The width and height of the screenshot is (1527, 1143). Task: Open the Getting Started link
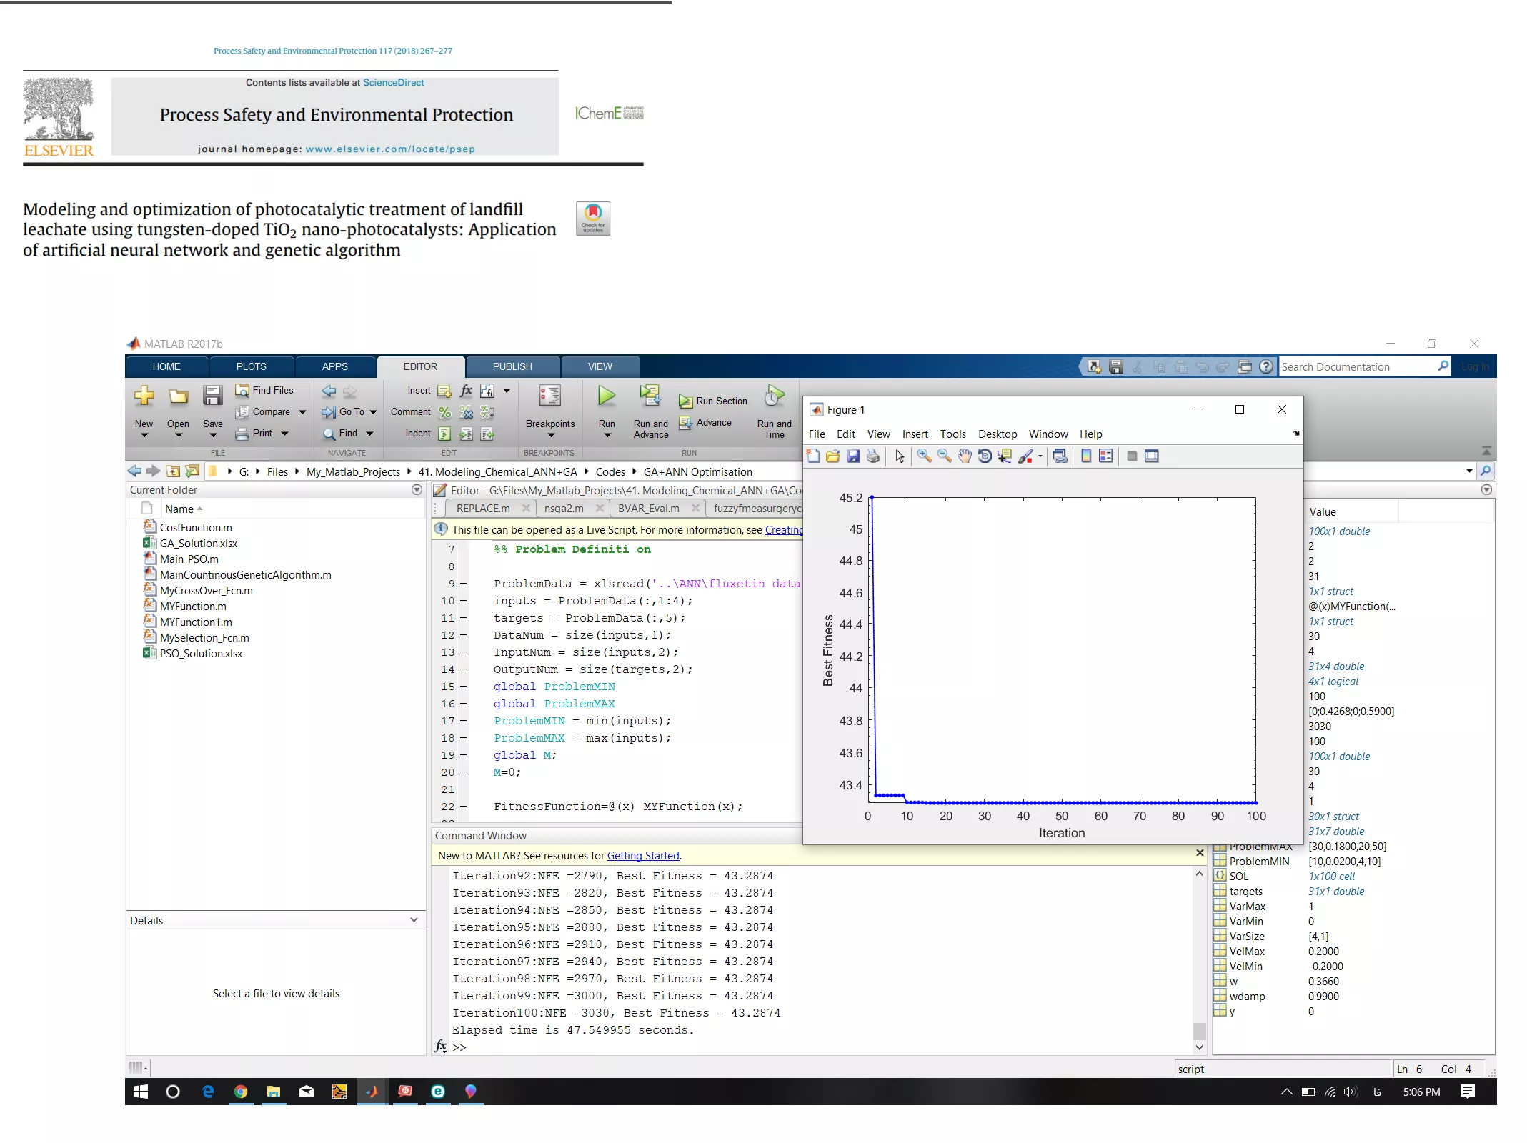(642, 856)
